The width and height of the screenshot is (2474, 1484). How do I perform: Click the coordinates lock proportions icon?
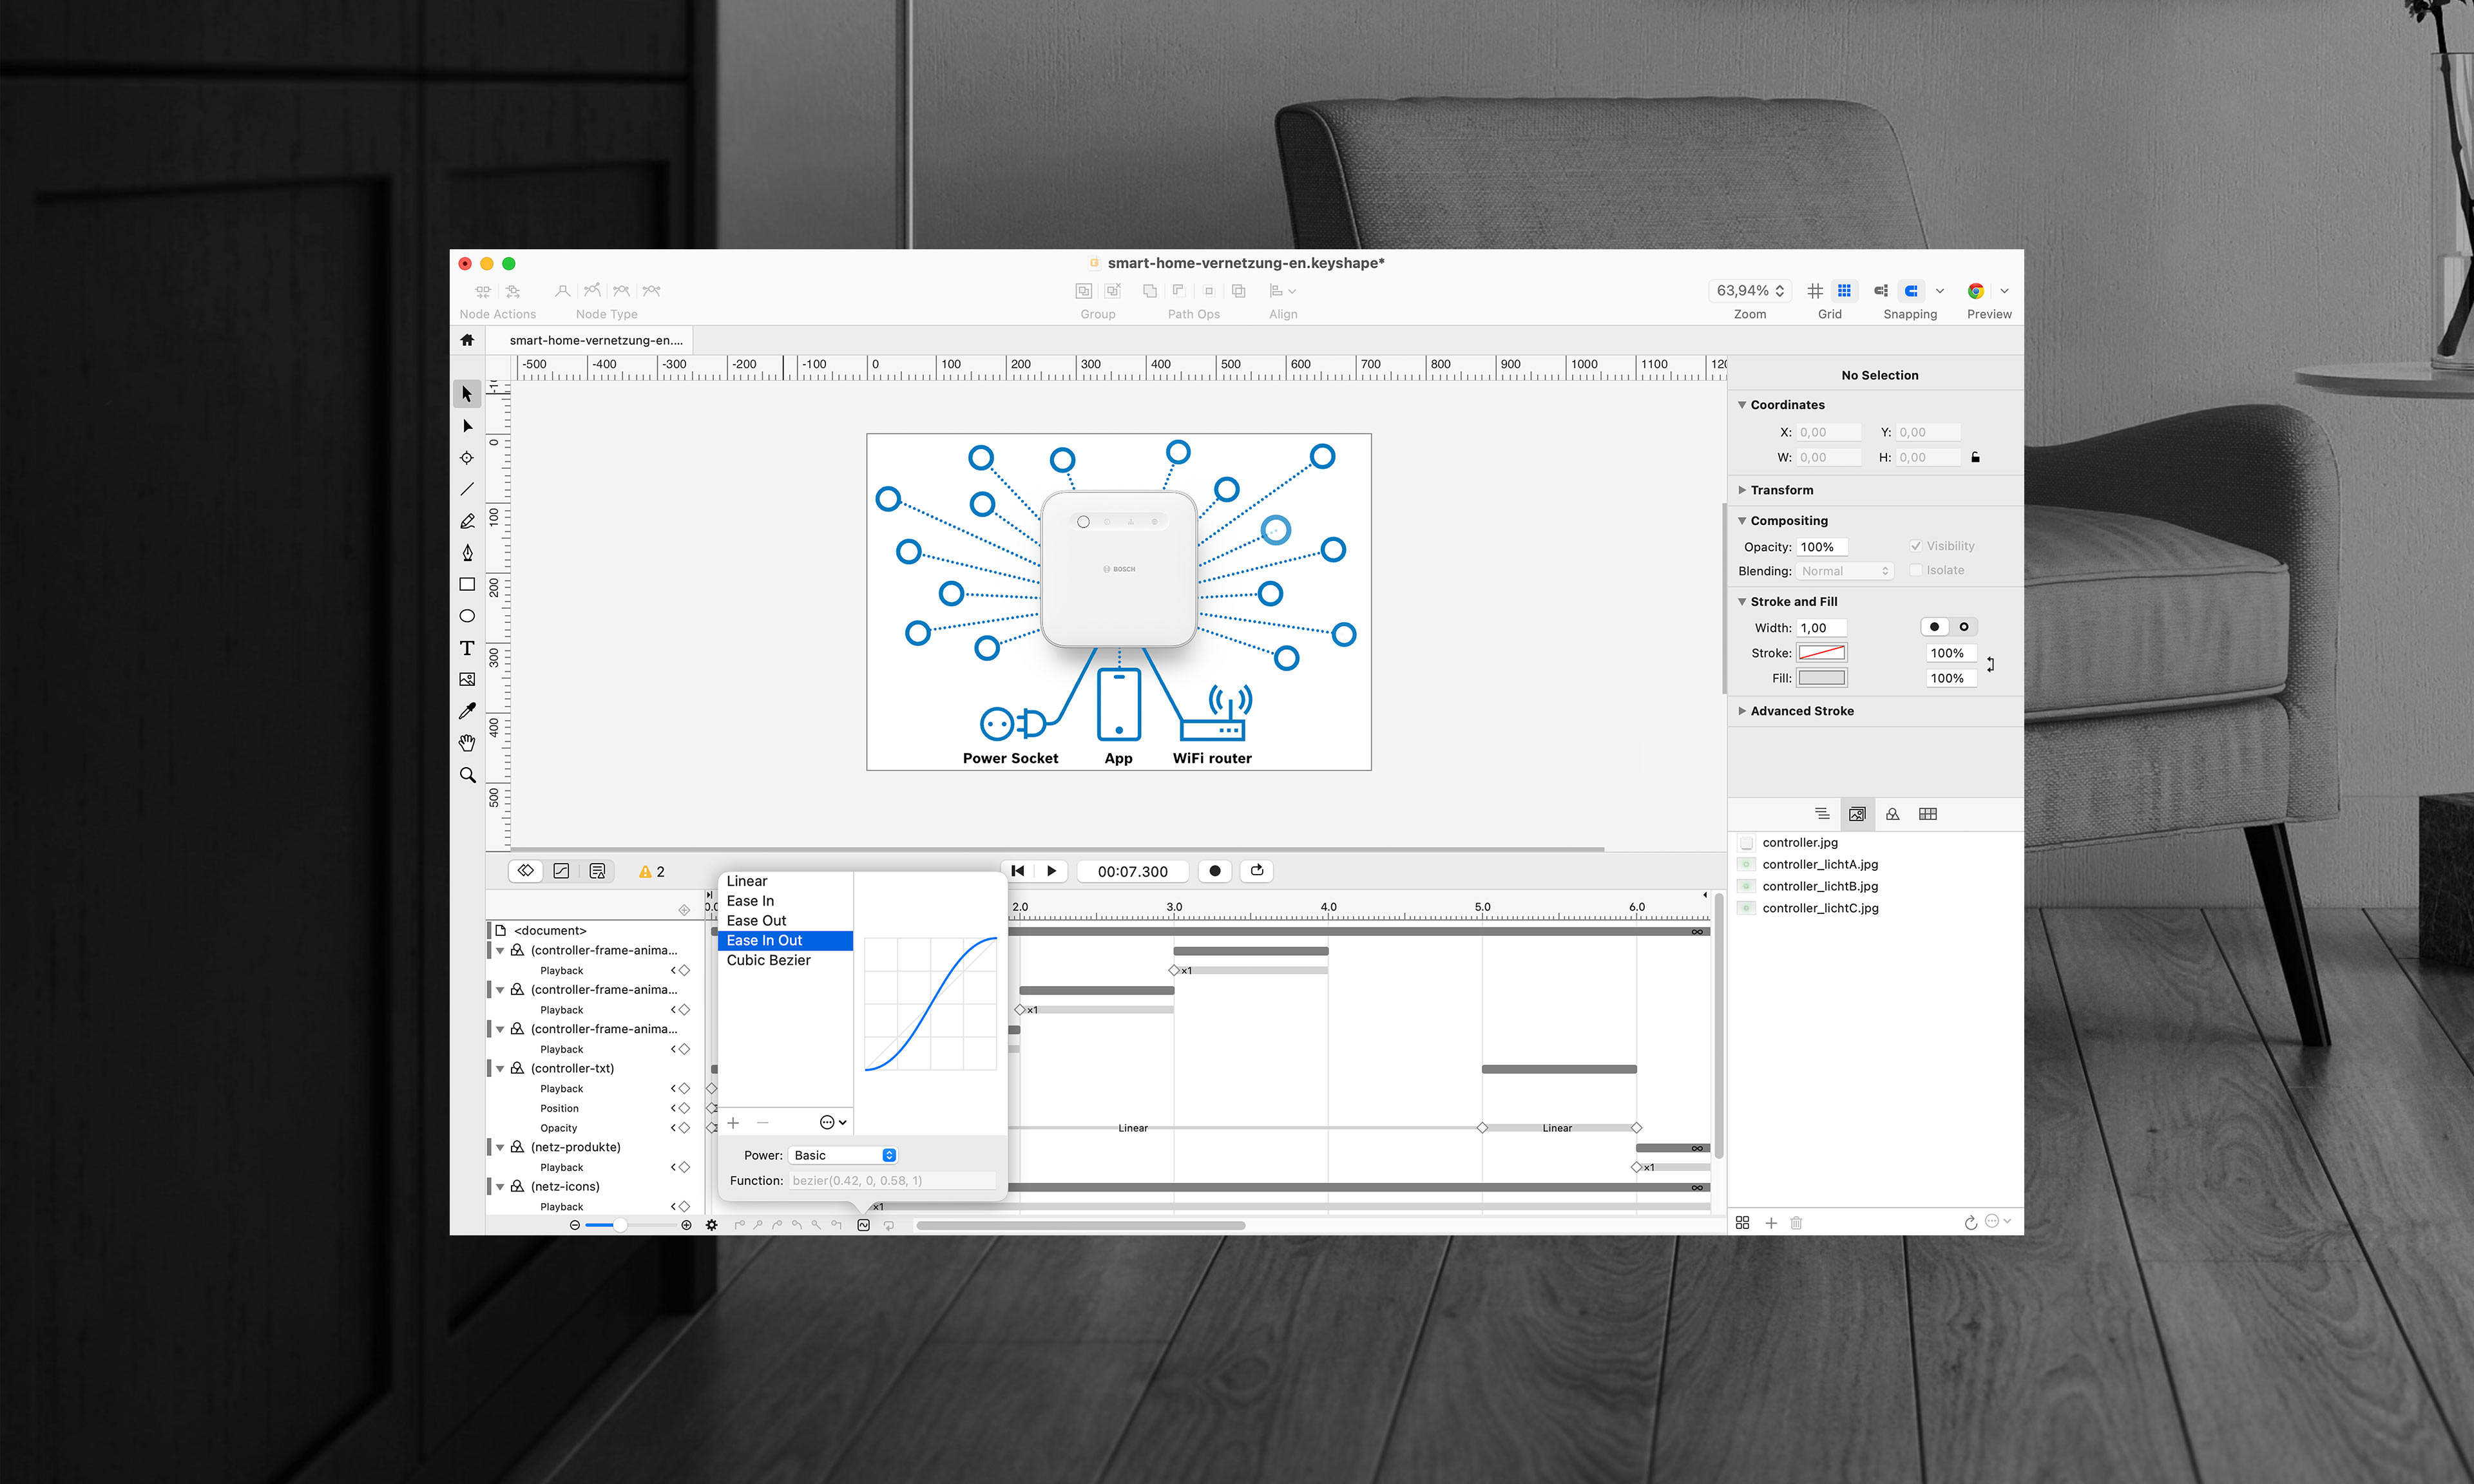(1975, 457)
